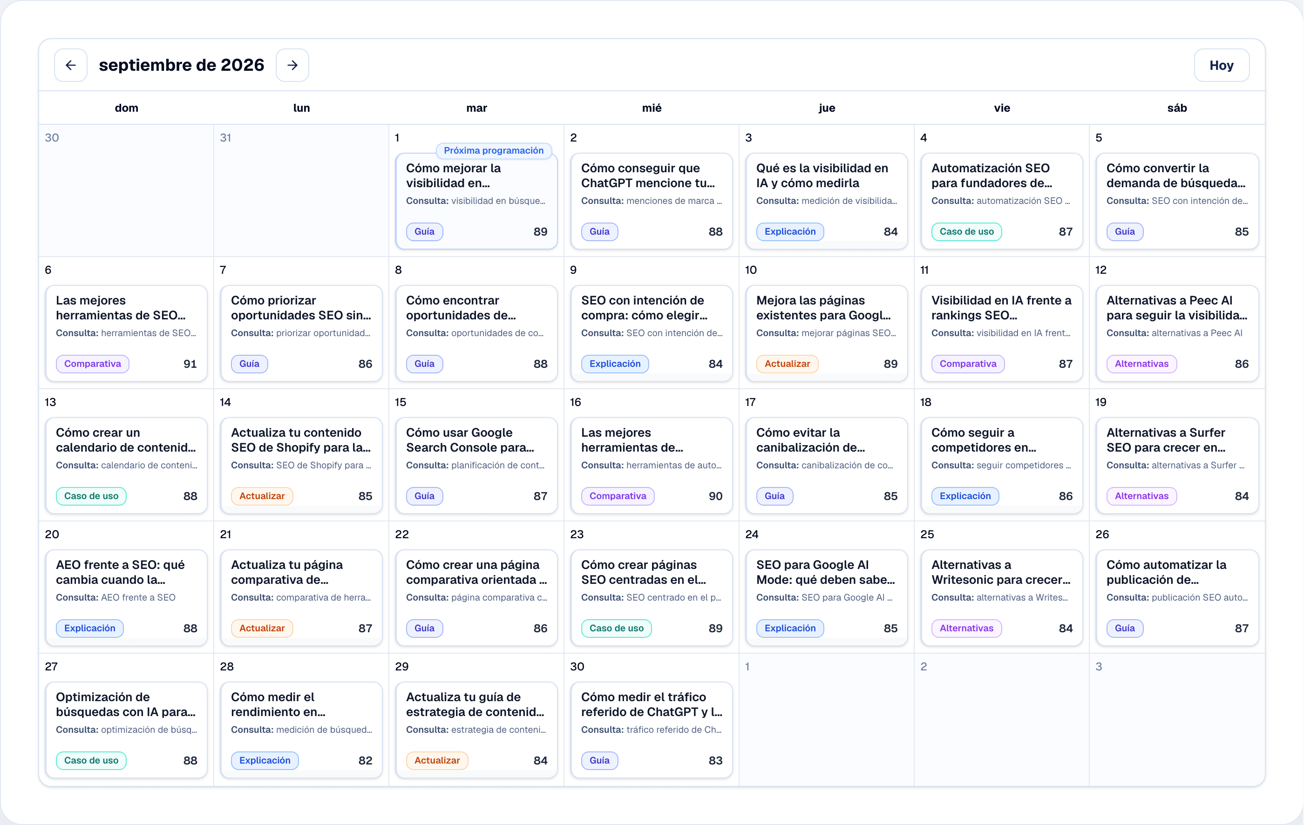
Task: Open 'Cómo automatizar la publicación de…' card
Action: pos(1177,598)
